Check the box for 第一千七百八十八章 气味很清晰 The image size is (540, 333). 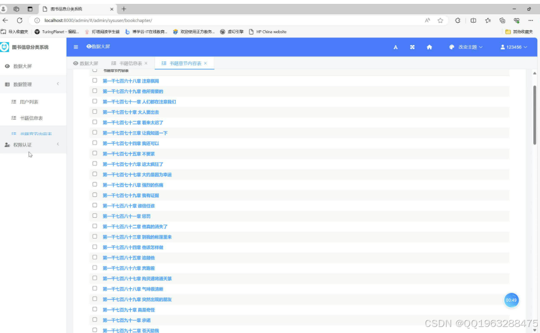[x=94, y=288]
